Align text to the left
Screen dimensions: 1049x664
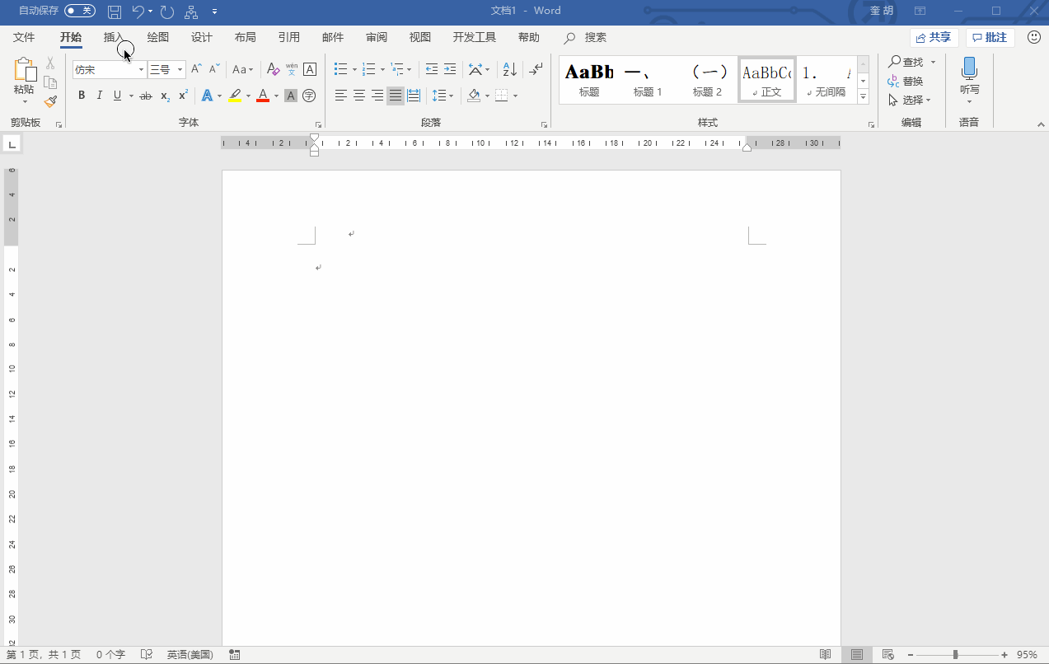[x=341, y=96]
